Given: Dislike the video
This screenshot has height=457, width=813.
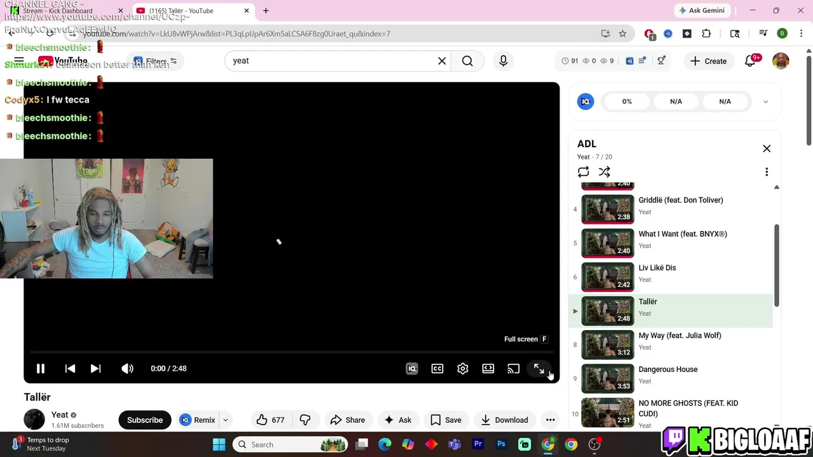Looking at the screenshot, I should tap(305, 420).
